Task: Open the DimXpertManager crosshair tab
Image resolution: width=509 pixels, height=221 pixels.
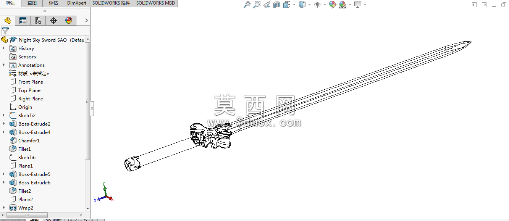Action: click(53, 21)
